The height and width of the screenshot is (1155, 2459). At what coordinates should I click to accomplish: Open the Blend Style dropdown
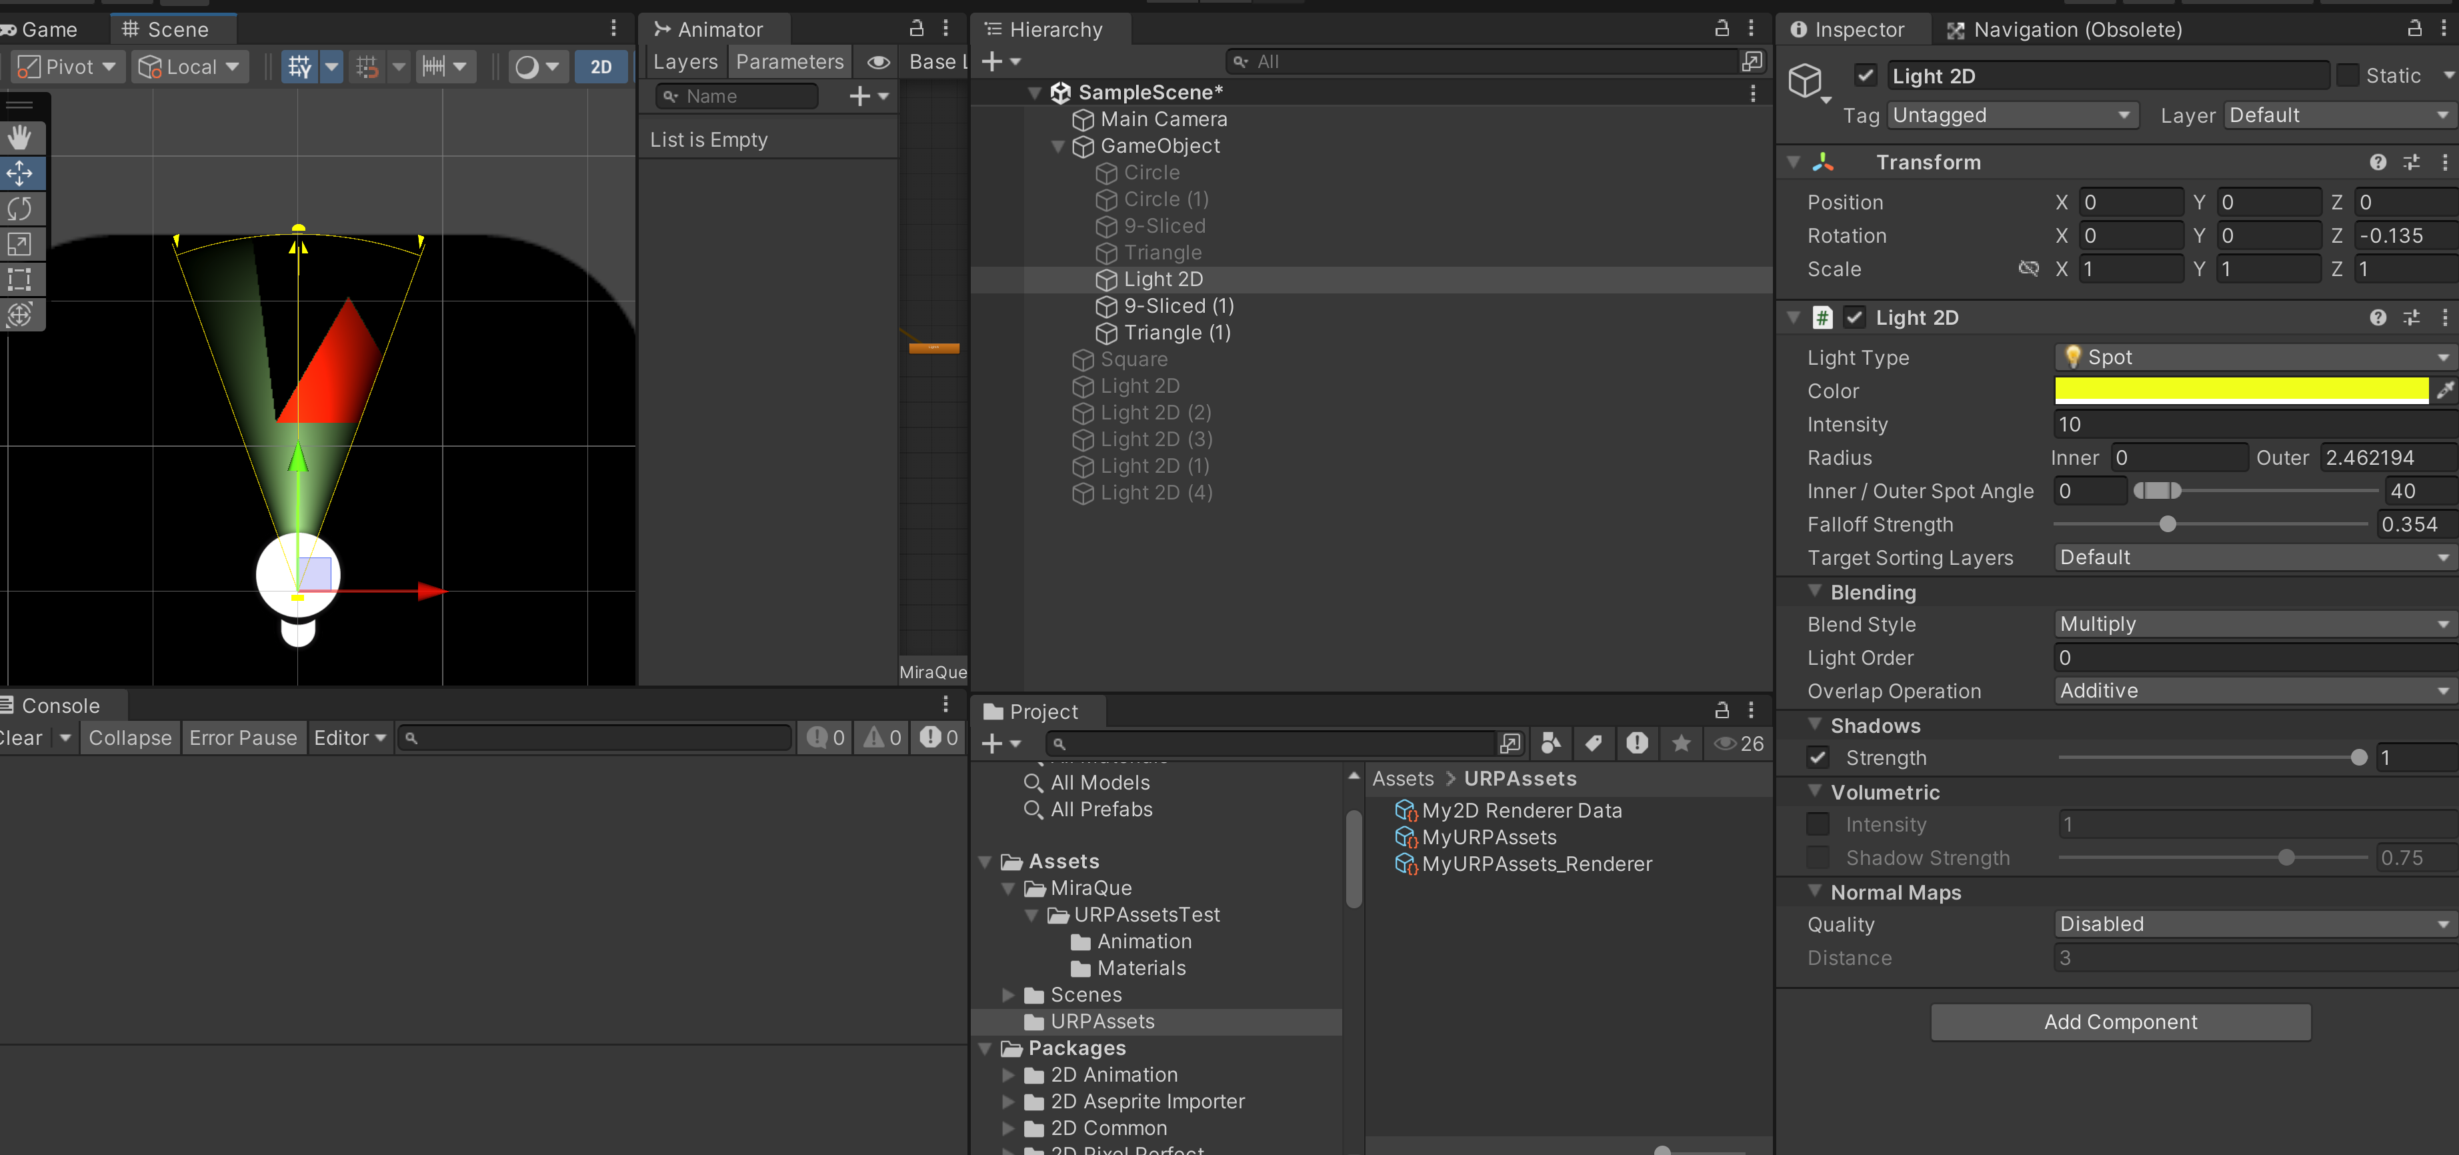pos(2253,624)
